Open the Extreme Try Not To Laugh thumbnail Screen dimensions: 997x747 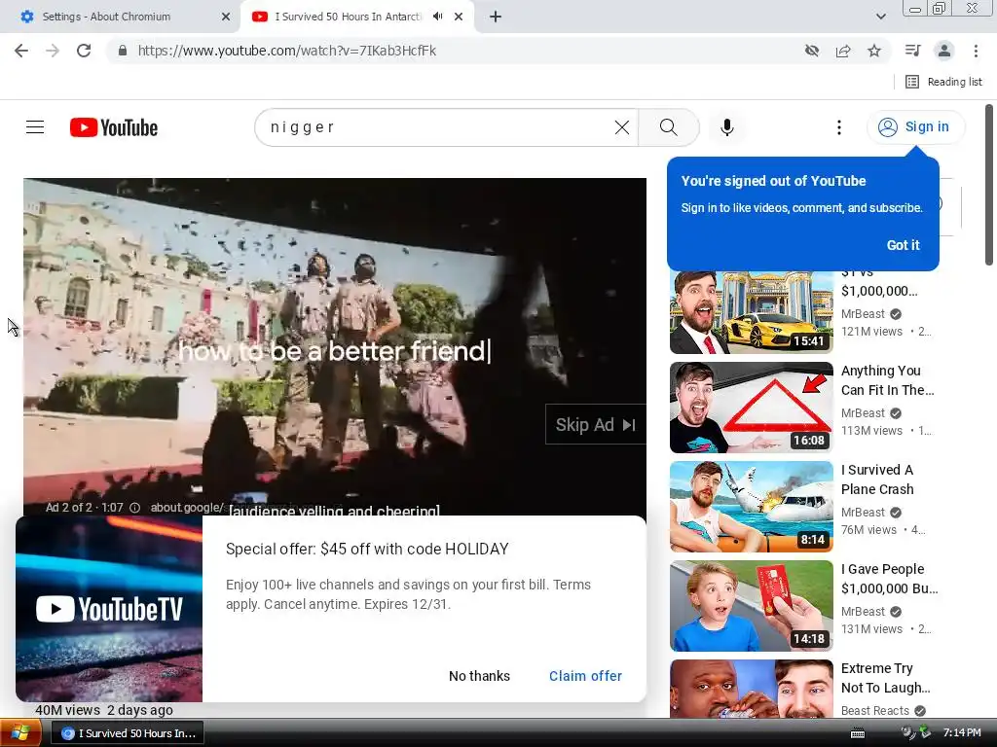tap(751, 689)
